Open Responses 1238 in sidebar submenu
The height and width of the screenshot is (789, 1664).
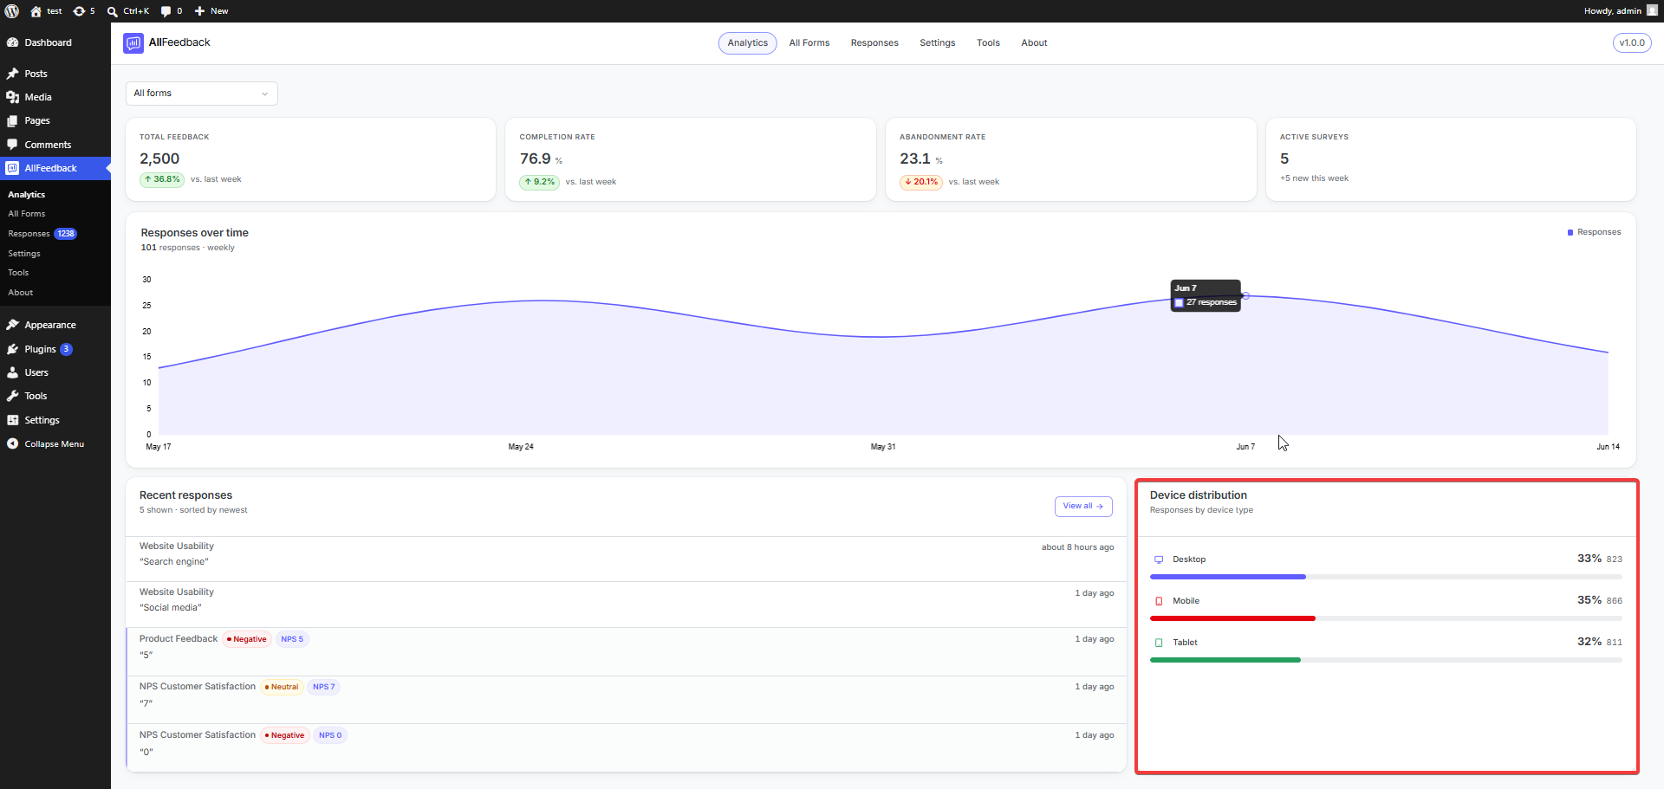42,234
